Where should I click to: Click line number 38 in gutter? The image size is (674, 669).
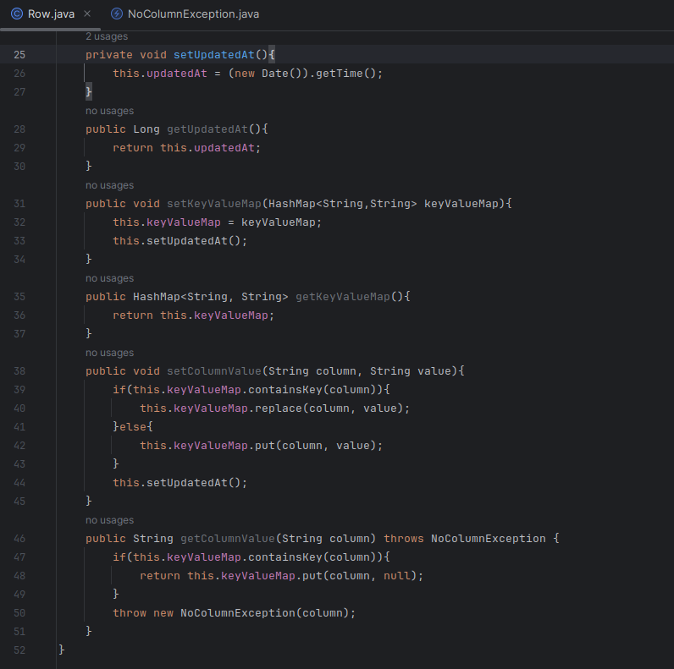tap(19, 371)
